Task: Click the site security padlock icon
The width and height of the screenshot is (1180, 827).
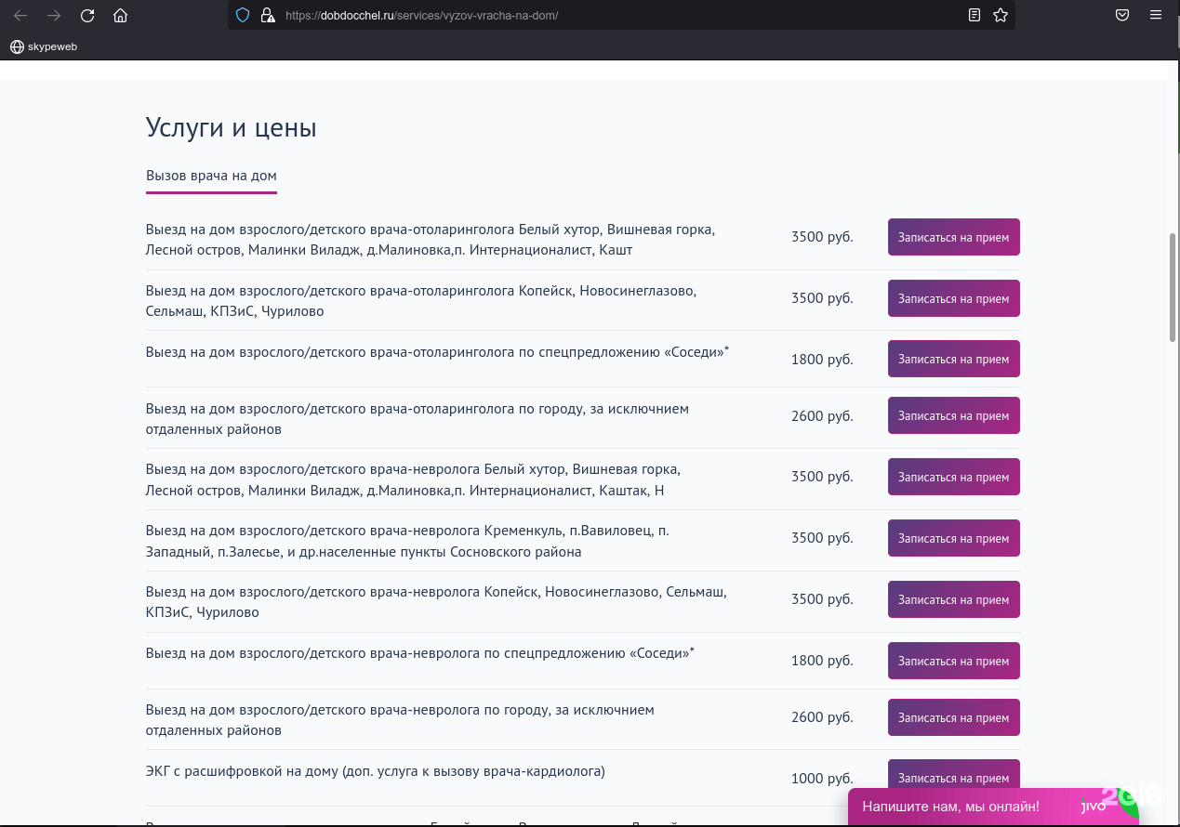Action: [x=268, y=16]
